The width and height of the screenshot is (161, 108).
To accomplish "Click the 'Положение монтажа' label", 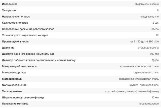I will click(x=15, y=104).
